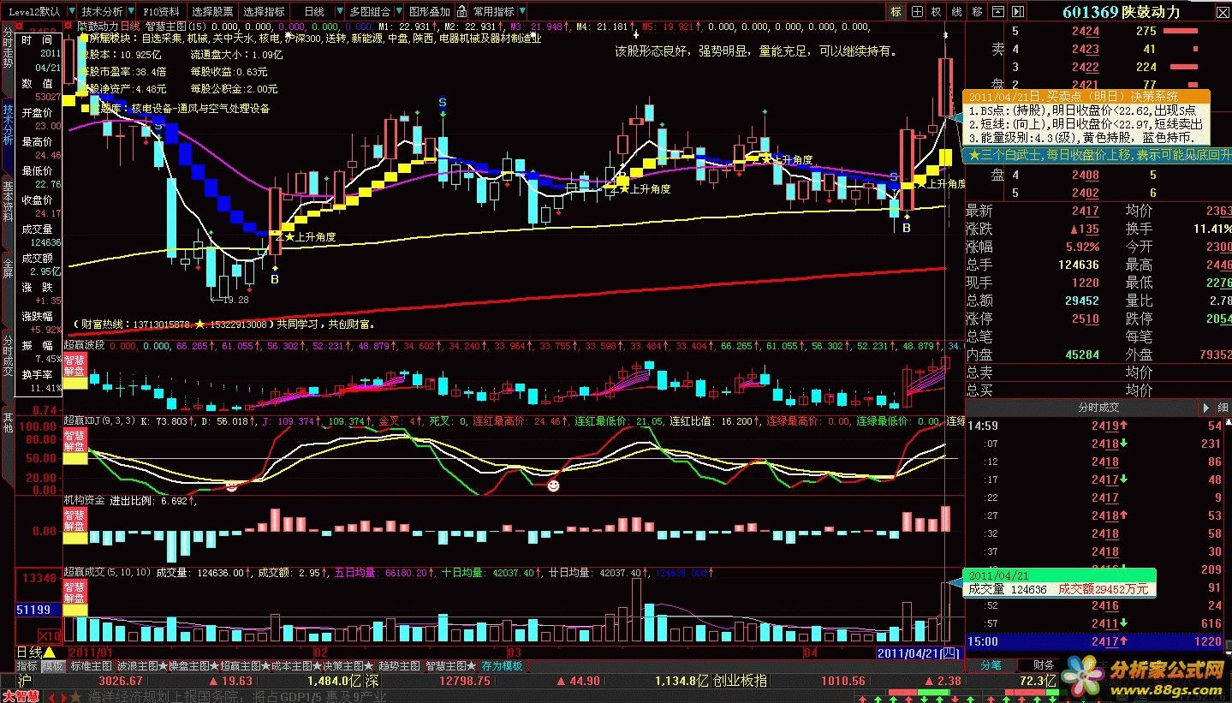
Task: Select the 分笔 tab under trades list
Action: (x=991, y=664)
